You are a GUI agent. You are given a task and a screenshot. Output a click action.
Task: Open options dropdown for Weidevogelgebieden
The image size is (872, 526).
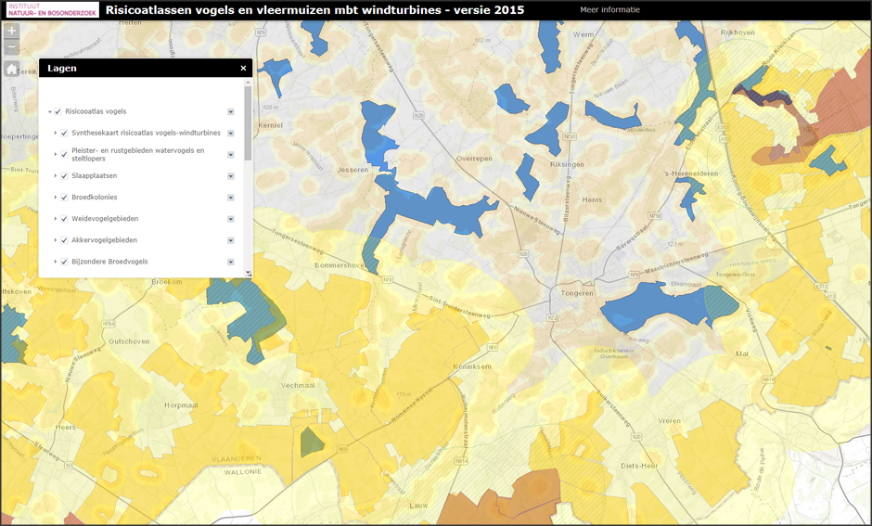click(x=231, y=219)
